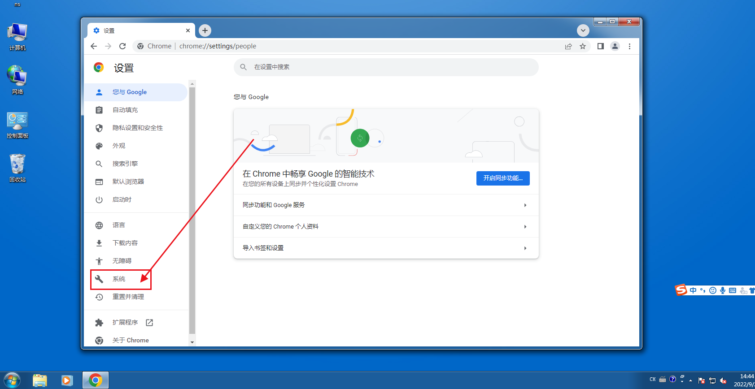This screenshot has height=389, width=755.
Task: Click the tray help question mark icon
Action: point(672,379)
